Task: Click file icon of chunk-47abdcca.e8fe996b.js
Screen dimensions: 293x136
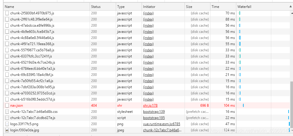Action: click(7, 25)
